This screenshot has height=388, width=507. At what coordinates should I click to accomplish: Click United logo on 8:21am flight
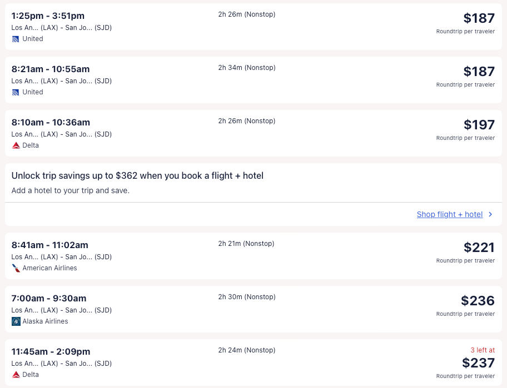[x=16, y=92]
